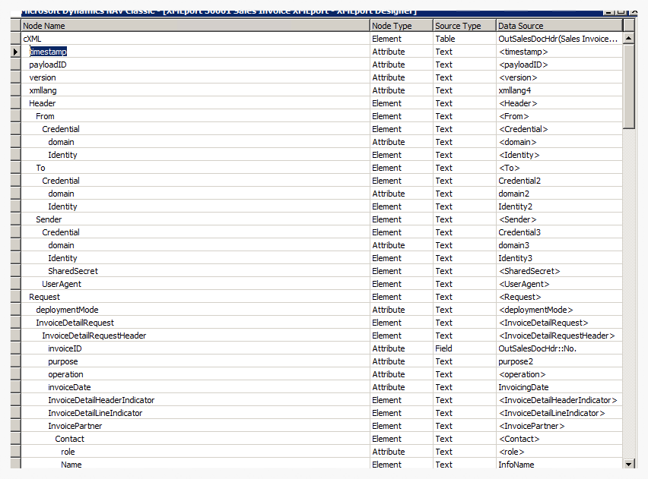Select the InvoiceDetailHeaderIndicator node name
This screenshot has width=648, height=479.
coord(101,400)
